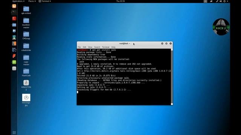Click 'Preparing to unpack' line

tap(111, 82)
